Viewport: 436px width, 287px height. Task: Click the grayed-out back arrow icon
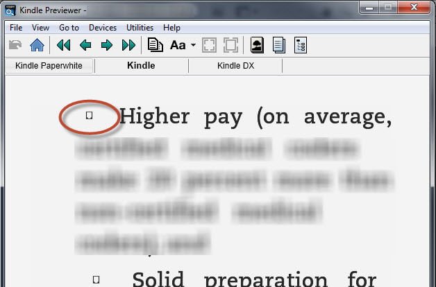point(15,44)
